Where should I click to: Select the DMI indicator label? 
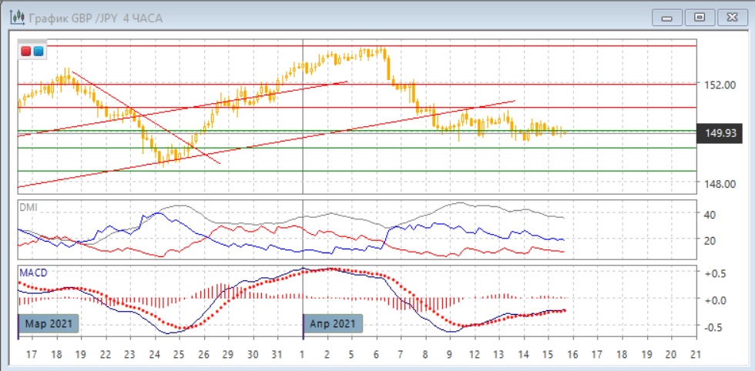29,208
